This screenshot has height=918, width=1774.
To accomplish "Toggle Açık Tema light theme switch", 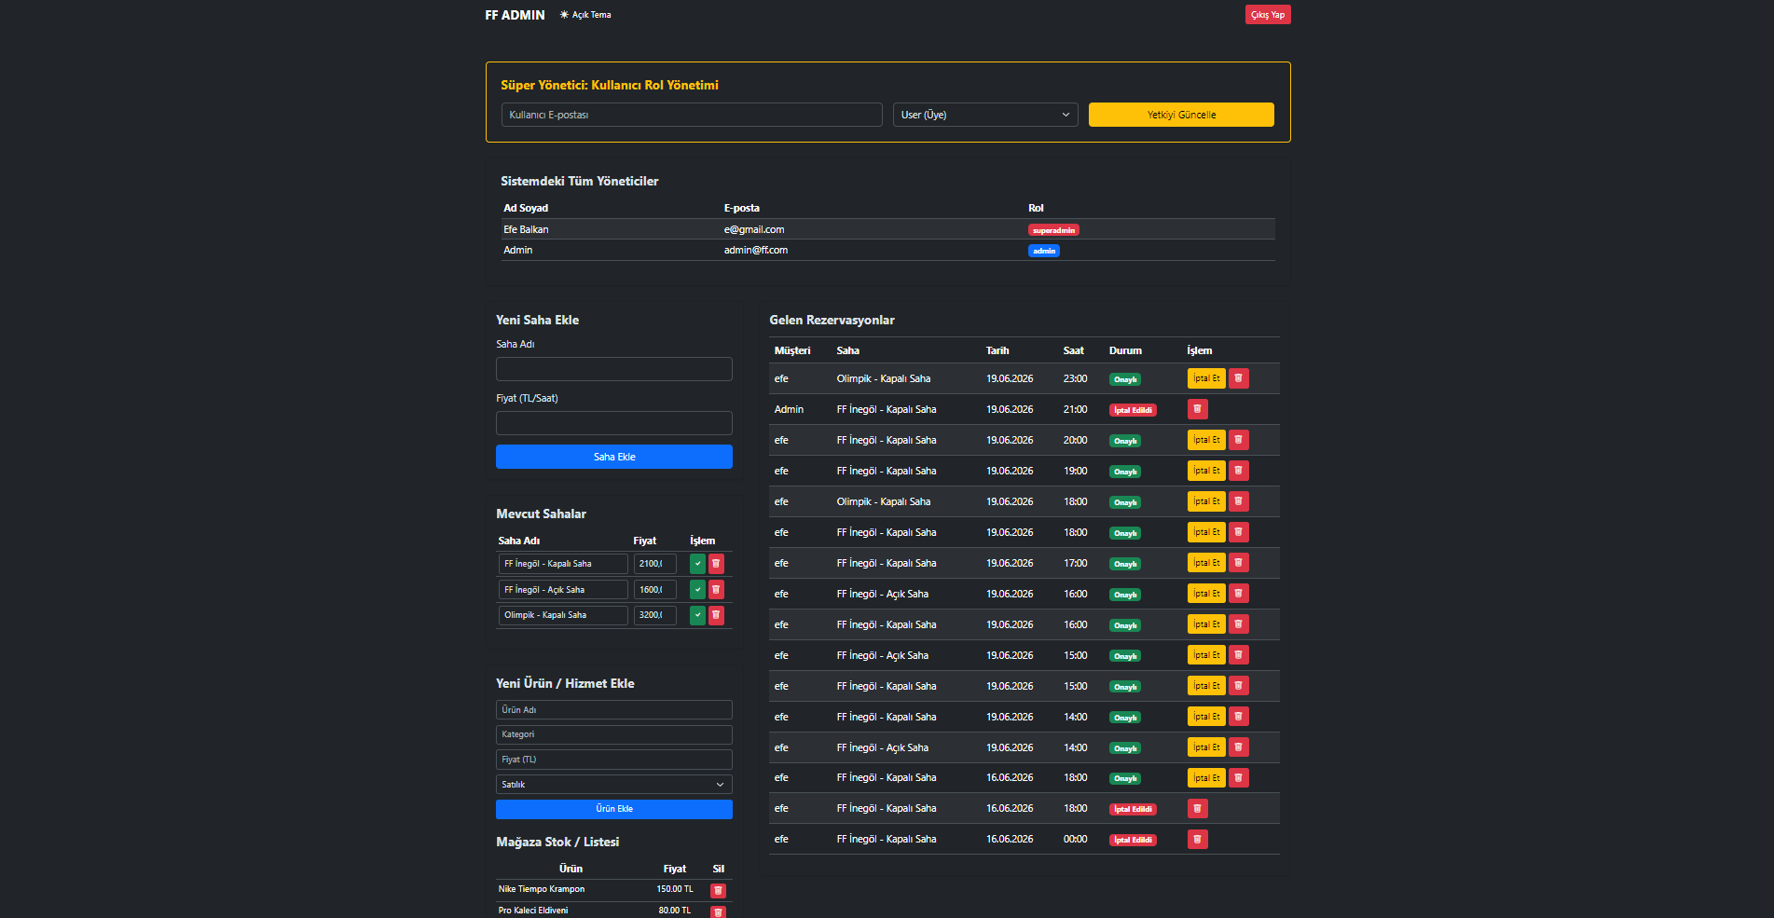I will (585, 15).
